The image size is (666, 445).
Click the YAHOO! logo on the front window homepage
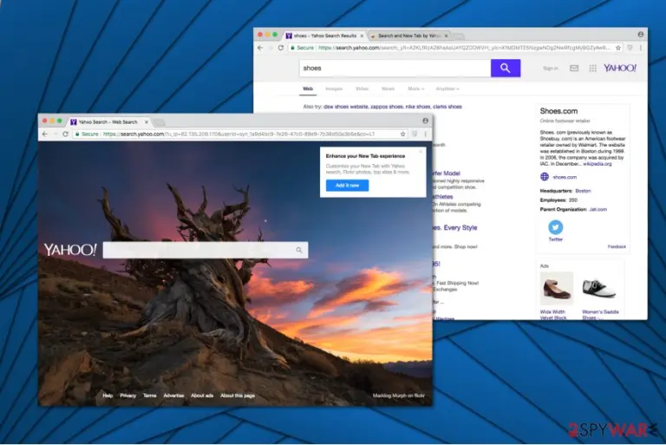[x=70, y=250]
